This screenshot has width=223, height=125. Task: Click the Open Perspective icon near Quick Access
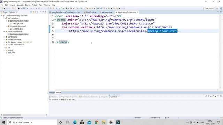pos(217,8)
